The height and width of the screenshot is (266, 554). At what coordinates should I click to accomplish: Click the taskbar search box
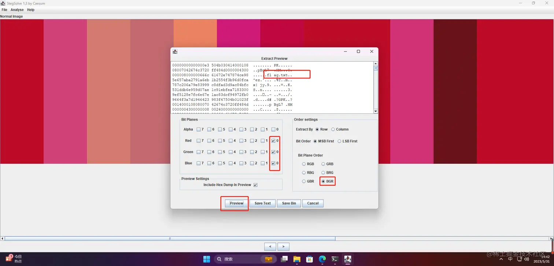click(x=245, y=259)
